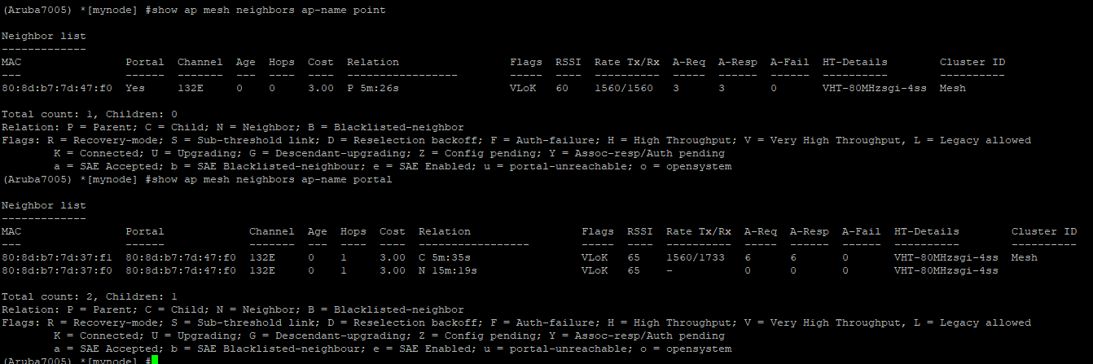
Task: Click RSSI 65 in the N 15m:19s row
Action: (634, 270)
